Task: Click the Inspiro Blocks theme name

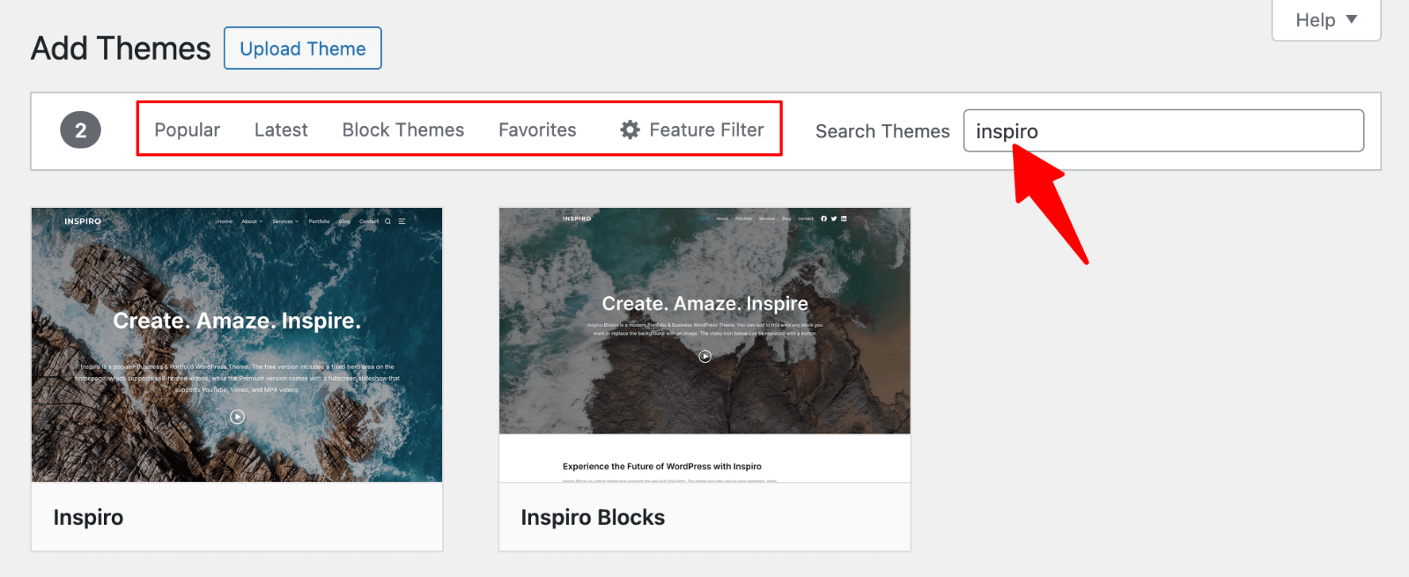Action: pos(593,517)
